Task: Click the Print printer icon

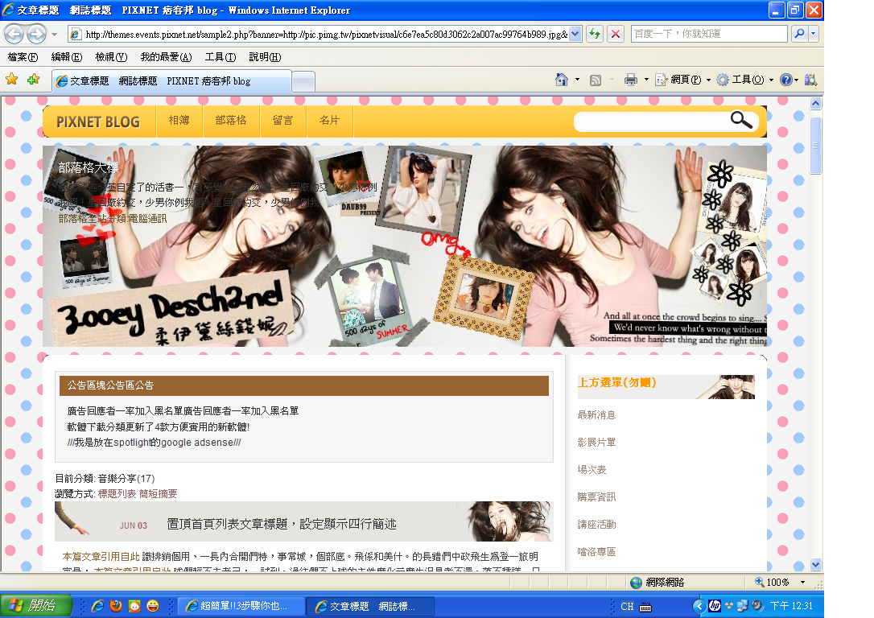Action: (x=630, y=80)
